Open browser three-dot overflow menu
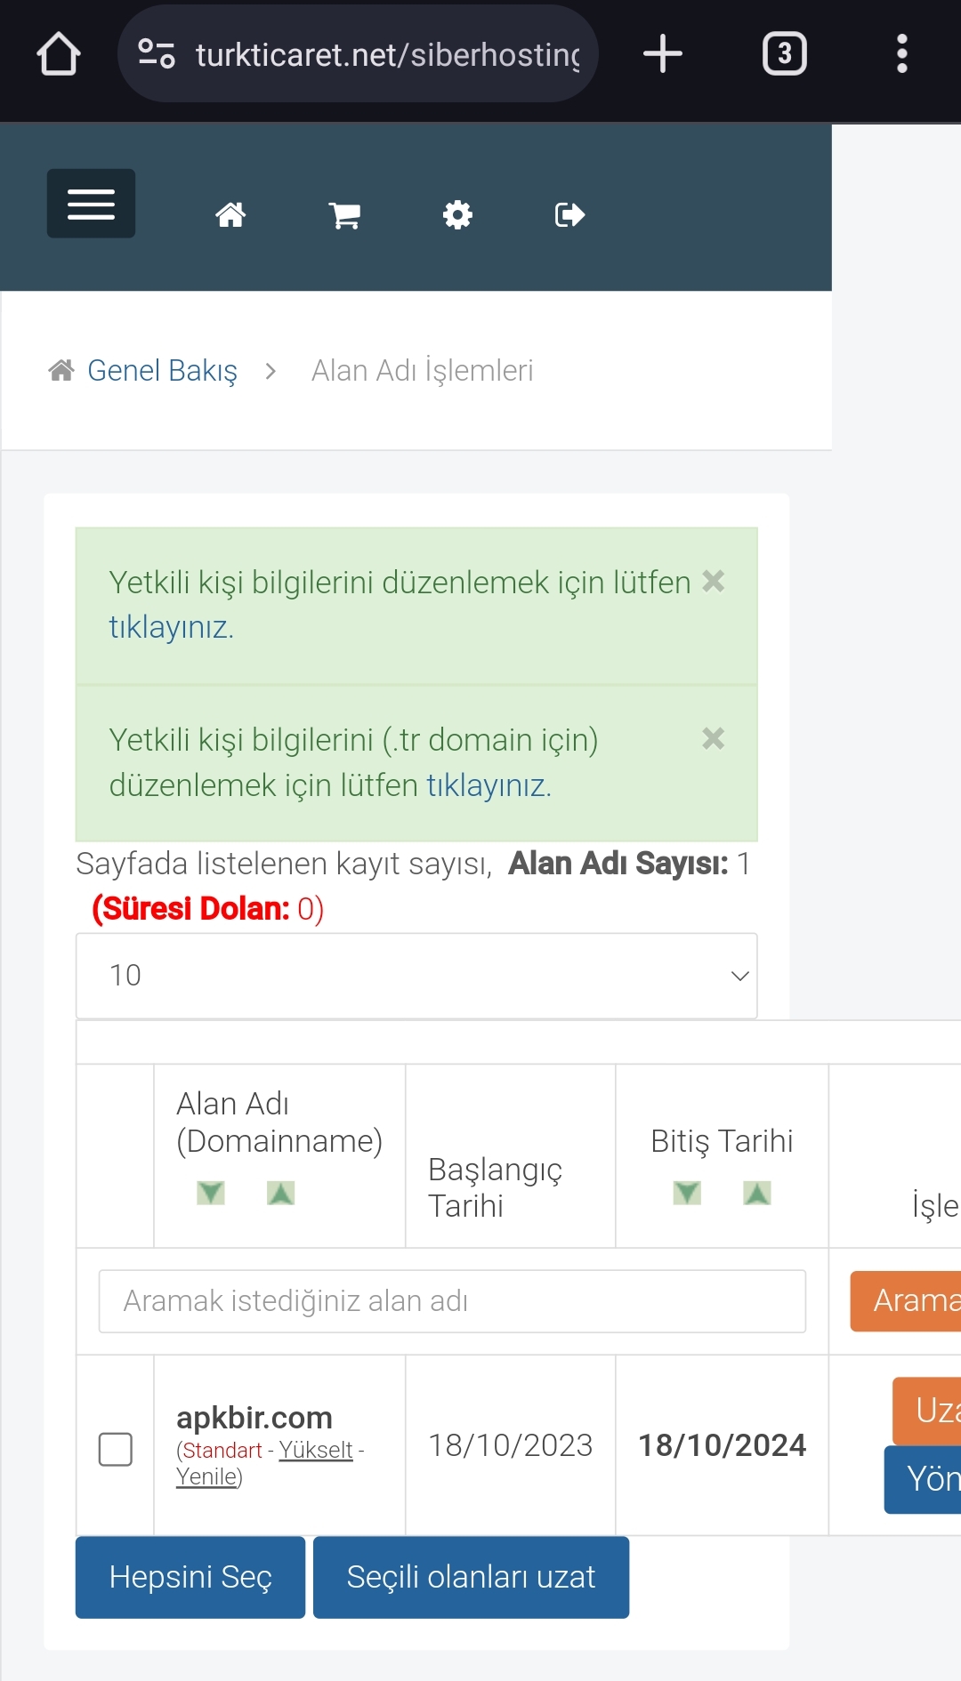961x1681 pixels. [x=901, y=54]
